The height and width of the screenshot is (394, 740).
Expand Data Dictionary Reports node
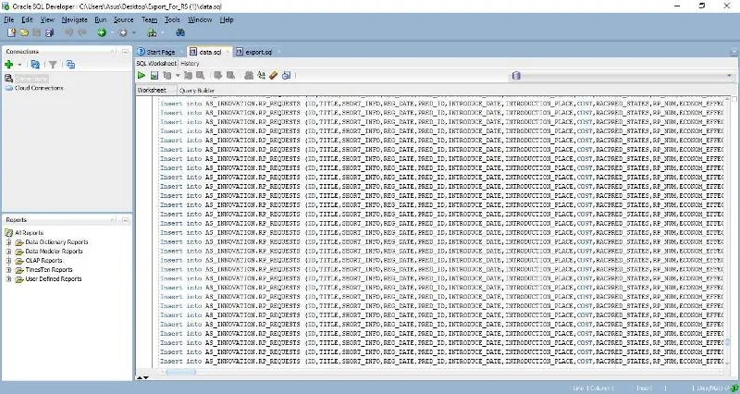8,242
